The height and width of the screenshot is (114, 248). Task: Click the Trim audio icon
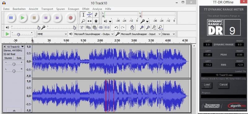pos(101,28)
